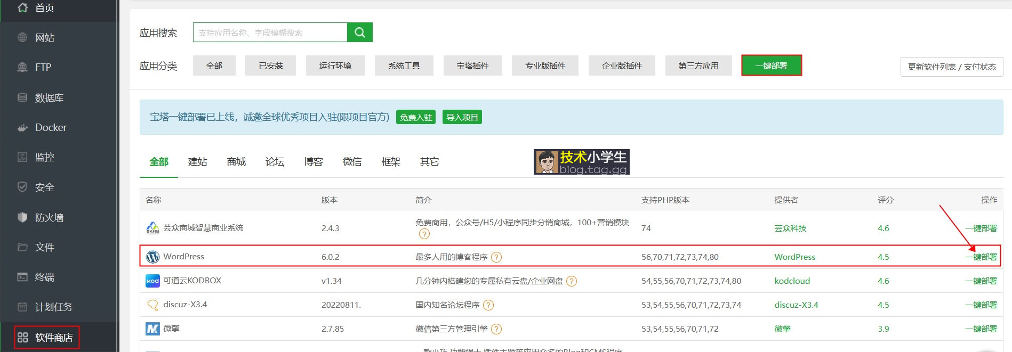1012x352 pixels.
Task: Switch to the 商城 tab
Action: tap(236, 161)
